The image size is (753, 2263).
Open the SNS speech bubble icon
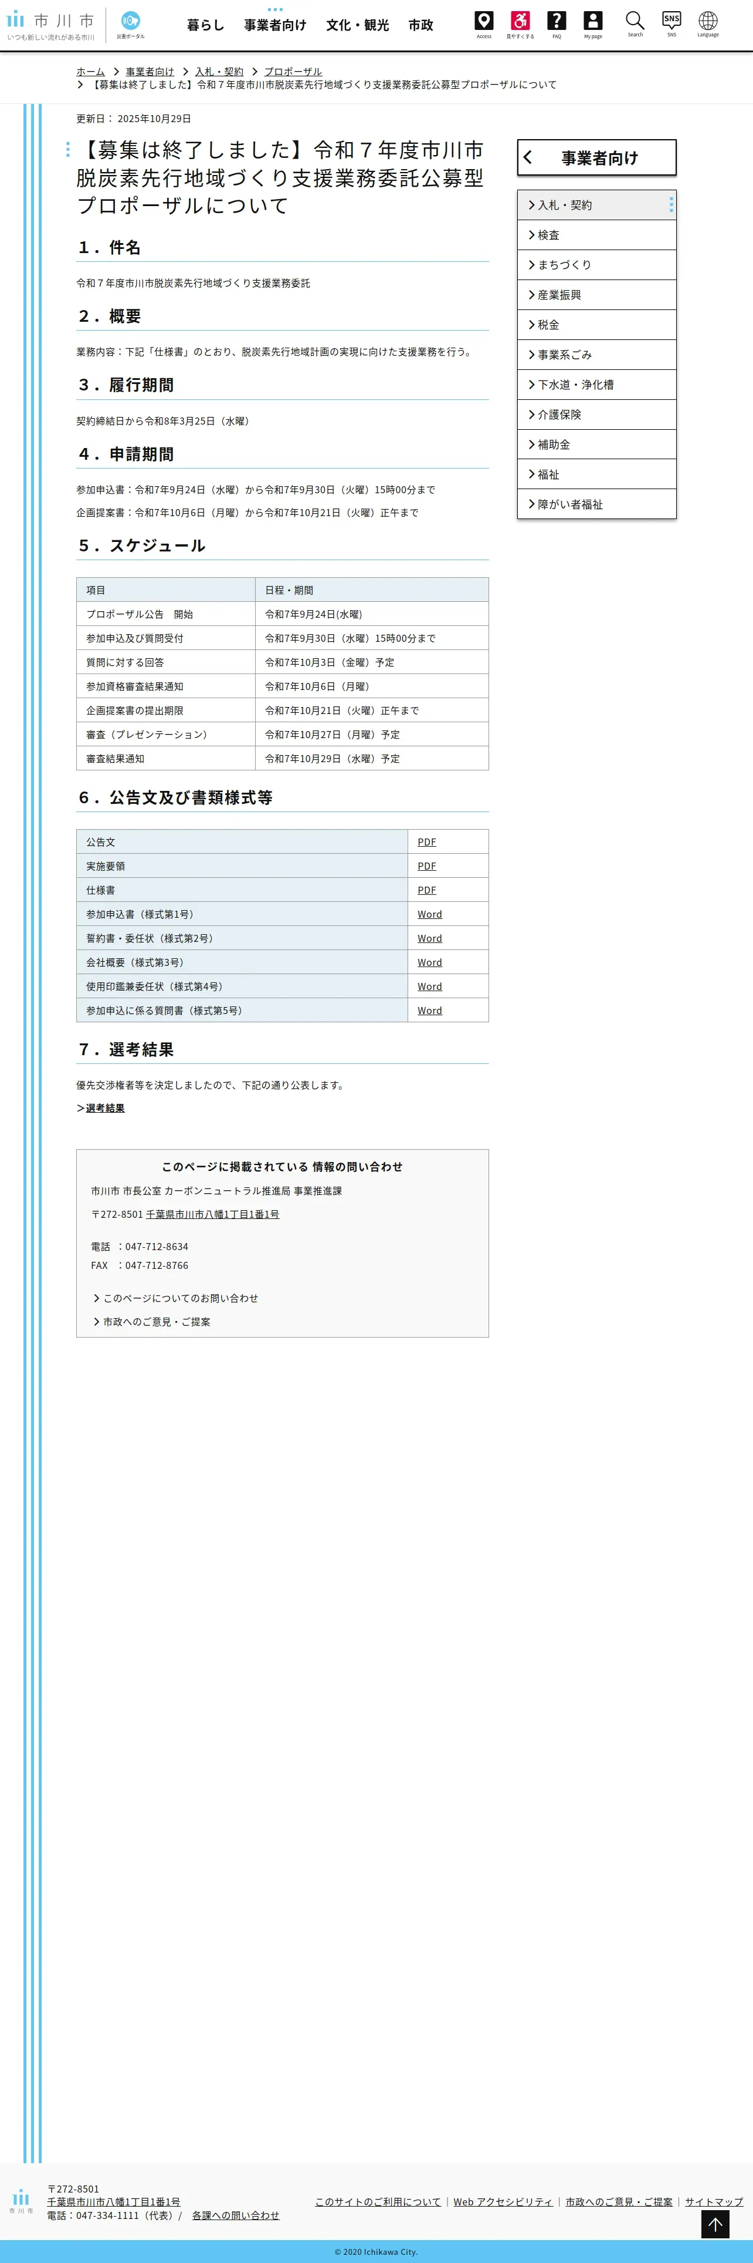pos(671,23)
